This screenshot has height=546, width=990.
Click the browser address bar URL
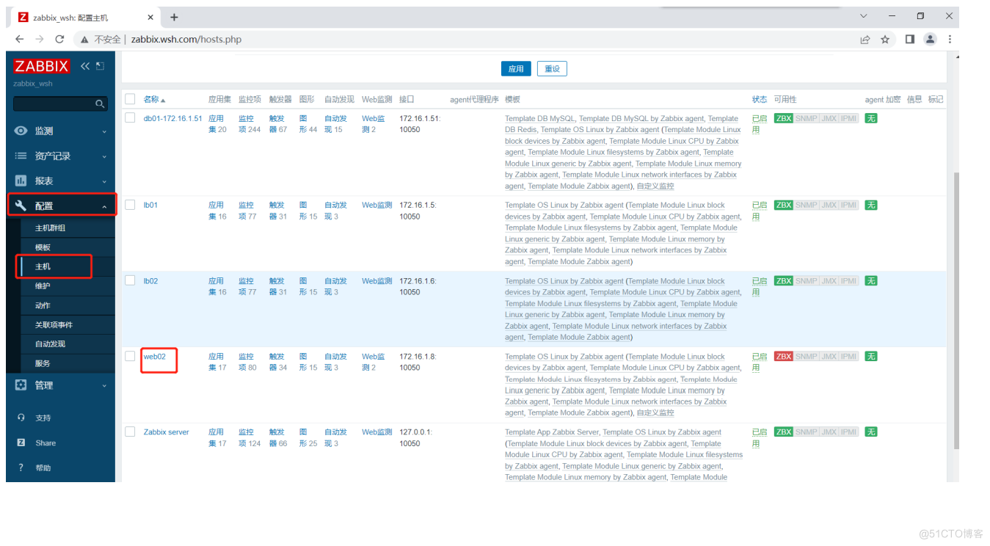pyautogui.click(x=186, y=40)
